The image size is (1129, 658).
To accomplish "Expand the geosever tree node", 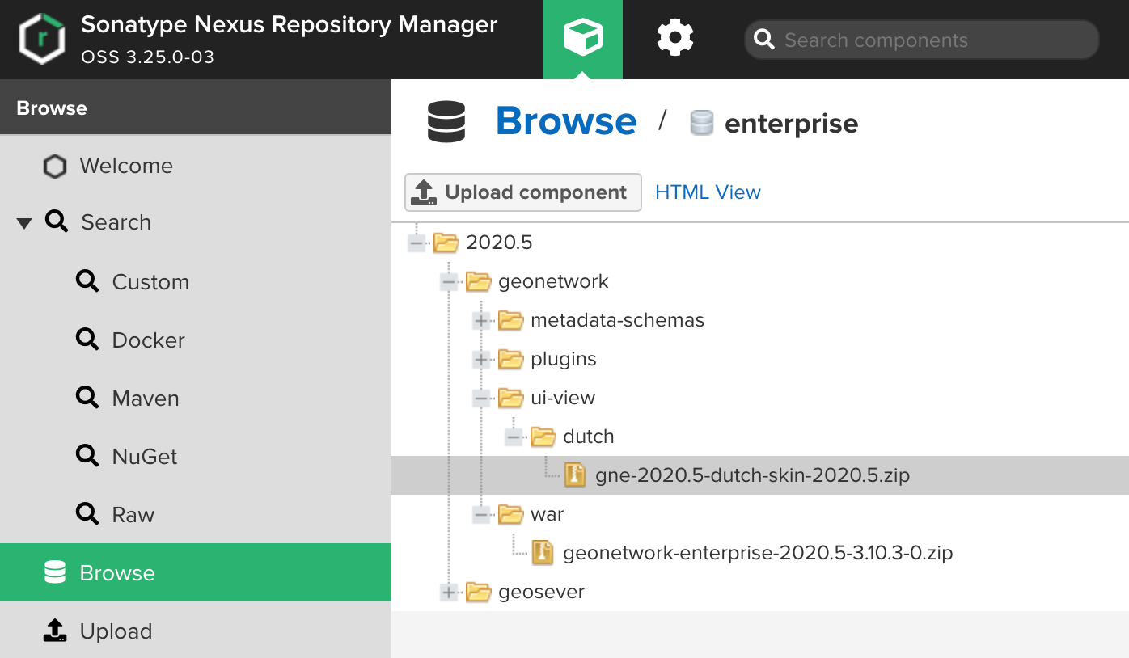I will [449, 592].
